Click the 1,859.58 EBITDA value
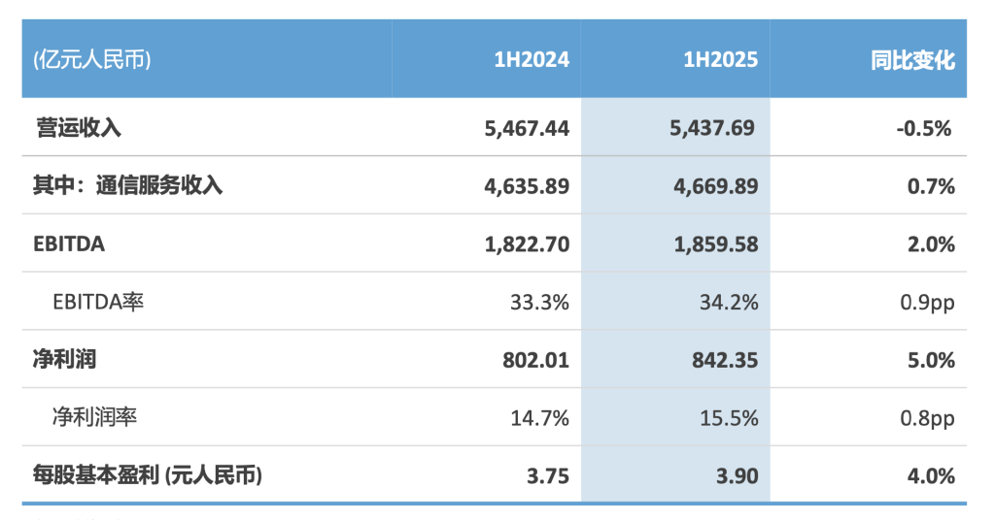Screen dimensions: 995x520 [x=714, y=244]
